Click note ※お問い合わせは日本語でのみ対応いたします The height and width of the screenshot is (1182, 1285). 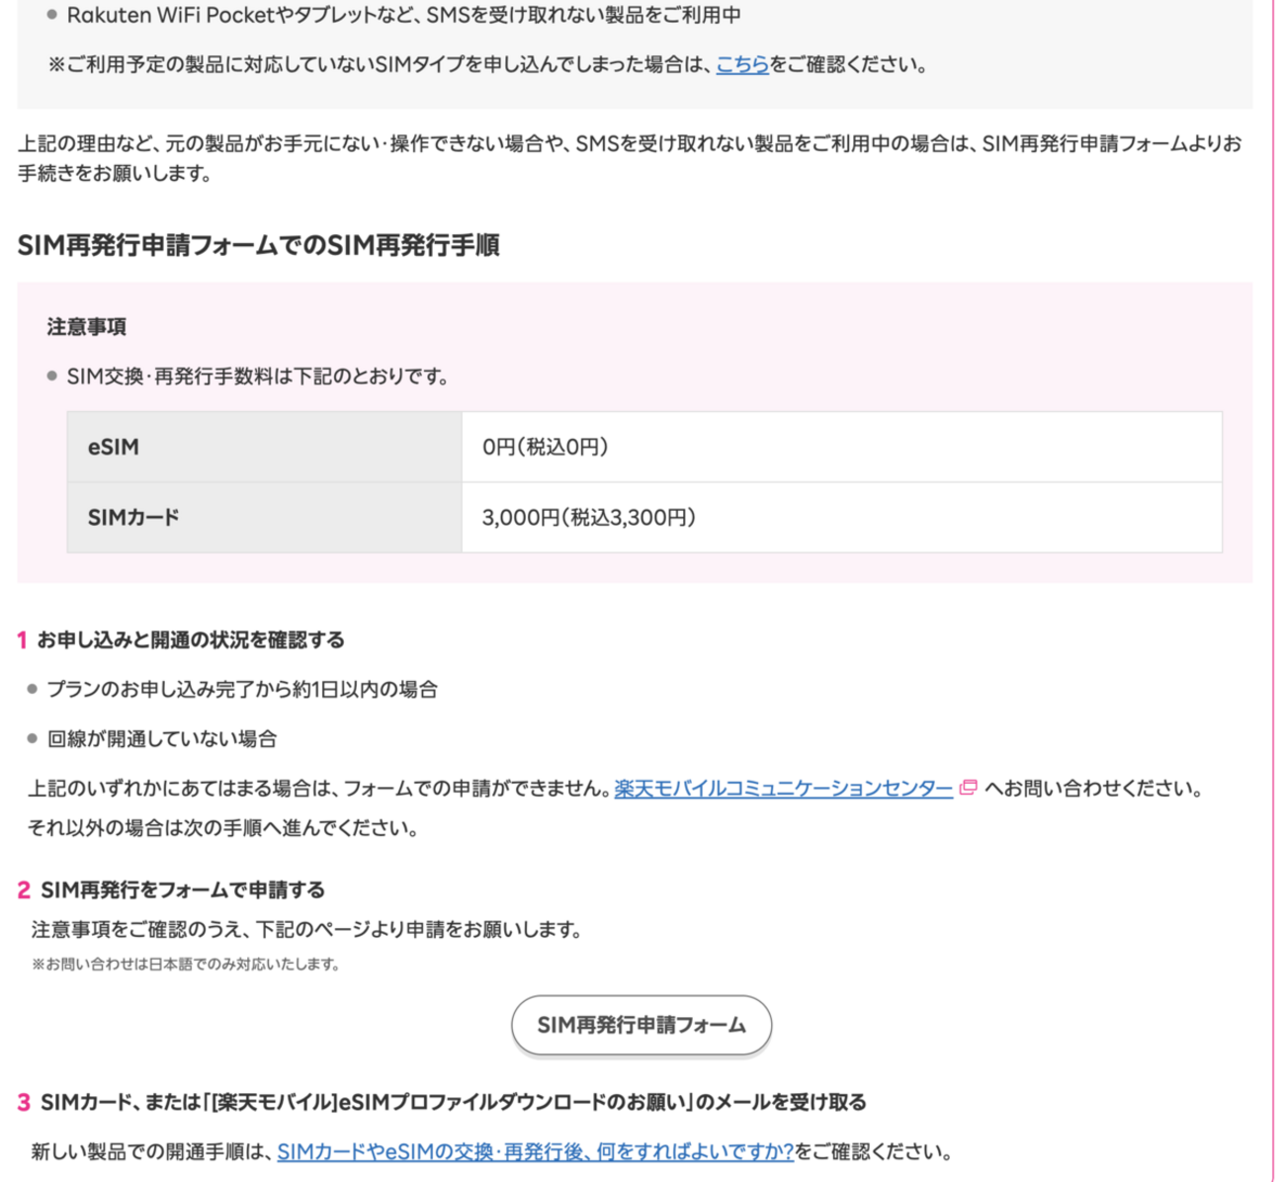coord(186,964)
